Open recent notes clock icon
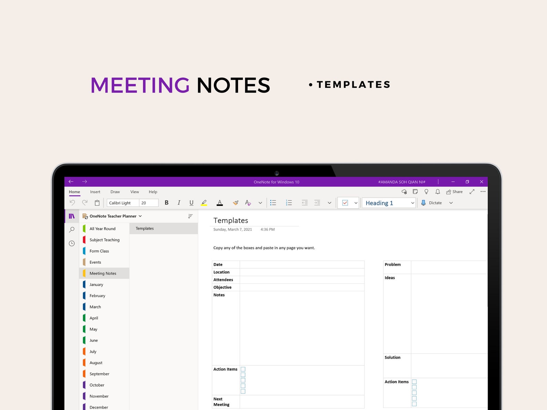The width and height of the screenshot is (547, 410). pyautogui.click(x=72, y=243)
